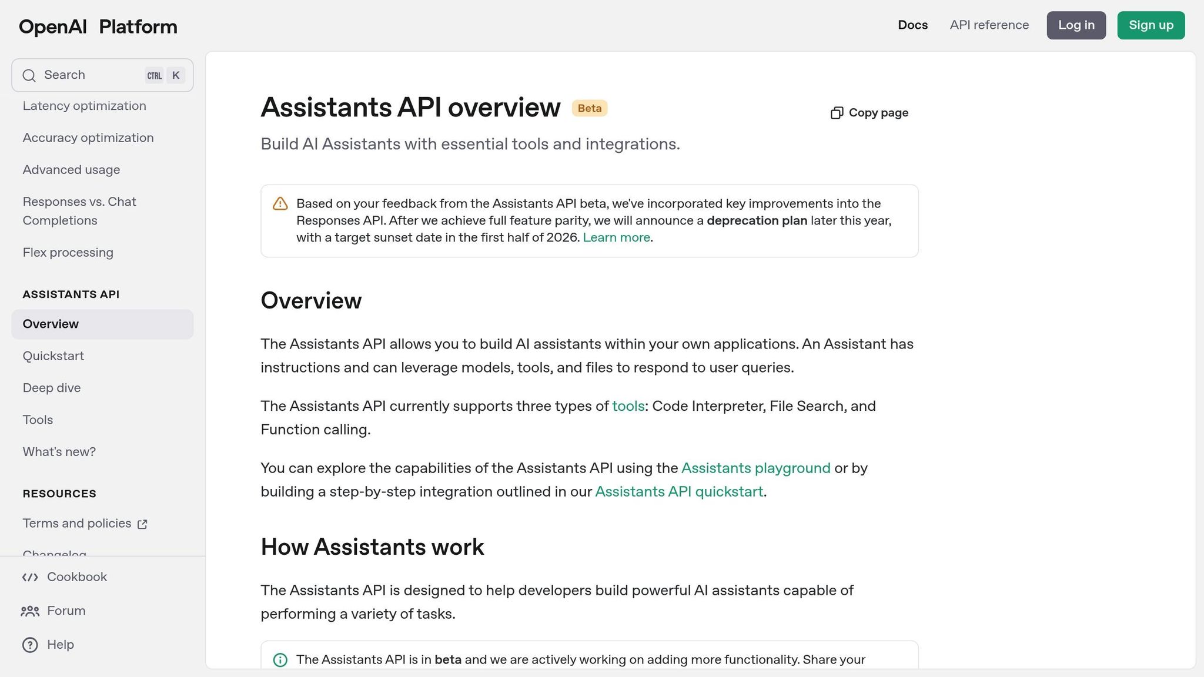Focus the Search input field
The height and width of the screenshot is (677, 1204).
click(x=102, y=75)
